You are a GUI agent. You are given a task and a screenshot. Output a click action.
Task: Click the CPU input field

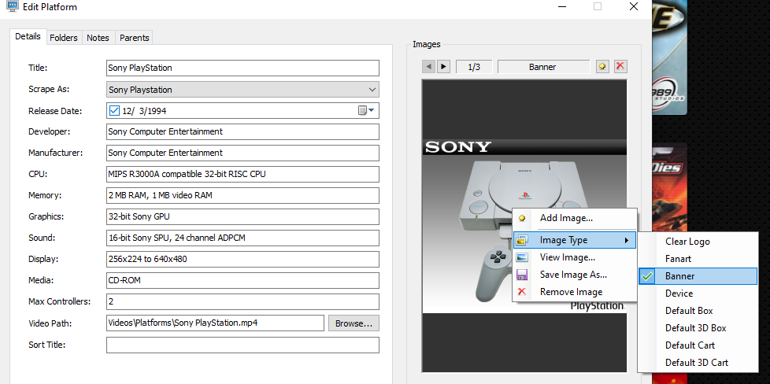pyautogui.click(x=242, y=174)
